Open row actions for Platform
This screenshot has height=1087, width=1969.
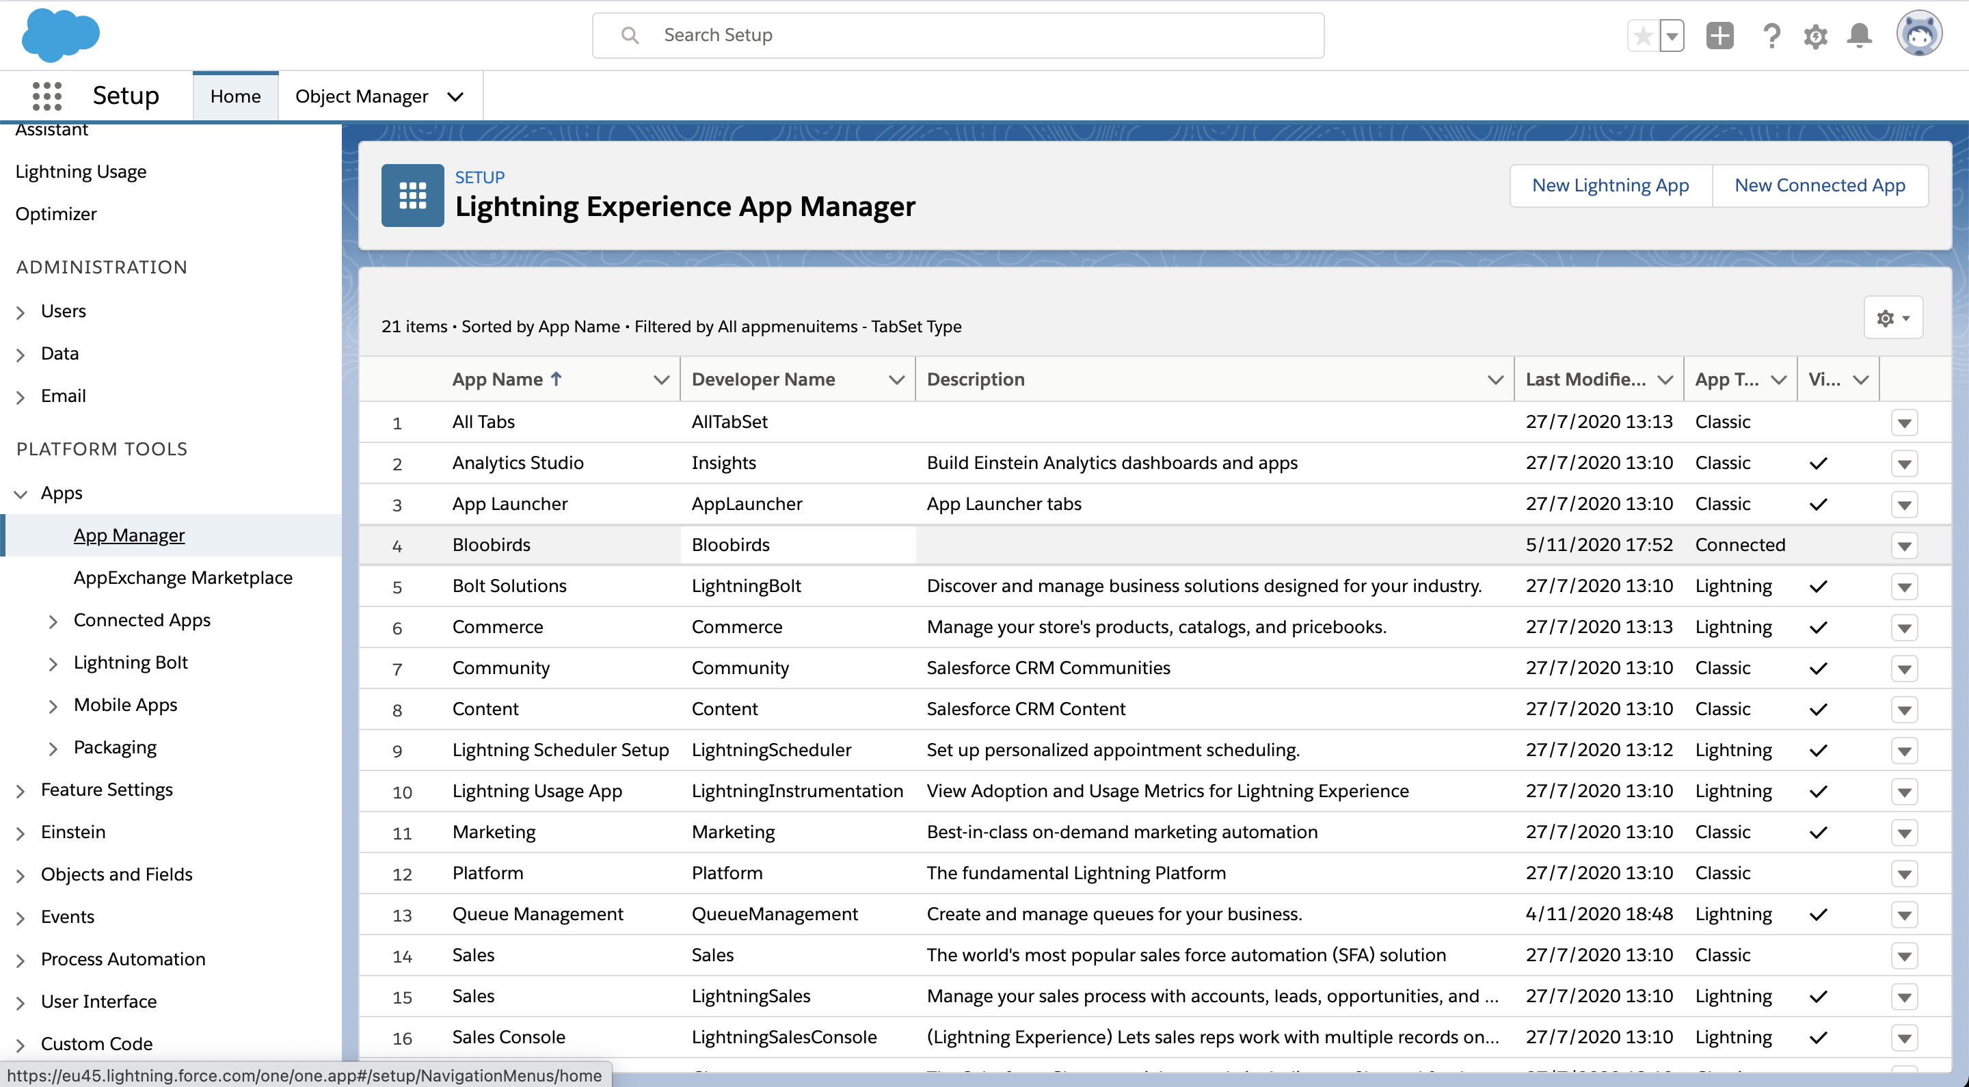(x=1904, y=874)
